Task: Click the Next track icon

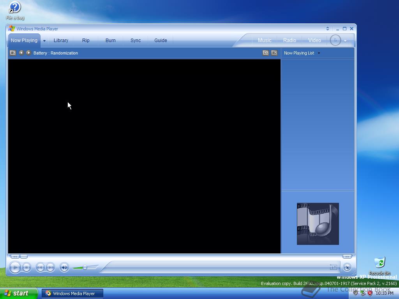Action: click(x=51, y=267)
